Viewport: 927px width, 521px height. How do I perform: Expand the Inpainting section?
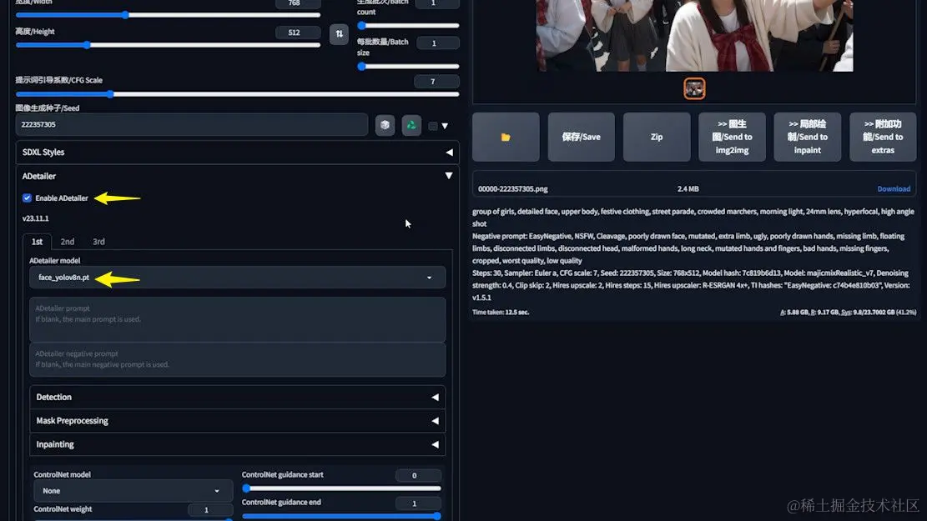pos(237,444)
